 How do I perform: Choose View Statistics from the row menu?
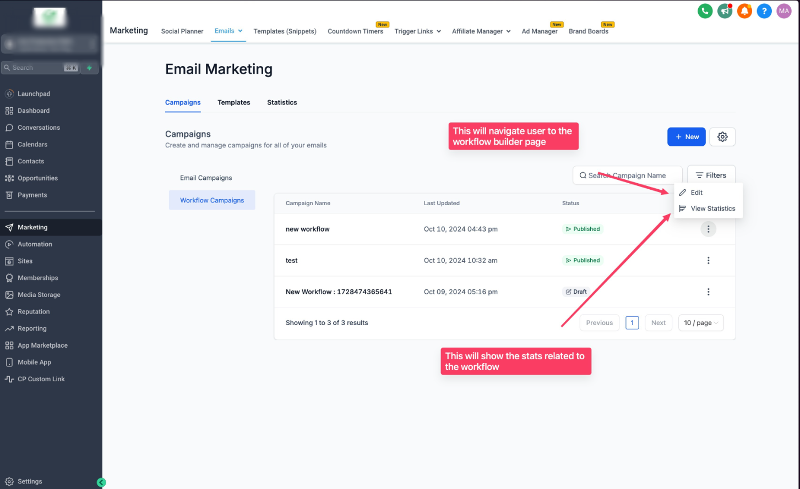tap(708, 208)
